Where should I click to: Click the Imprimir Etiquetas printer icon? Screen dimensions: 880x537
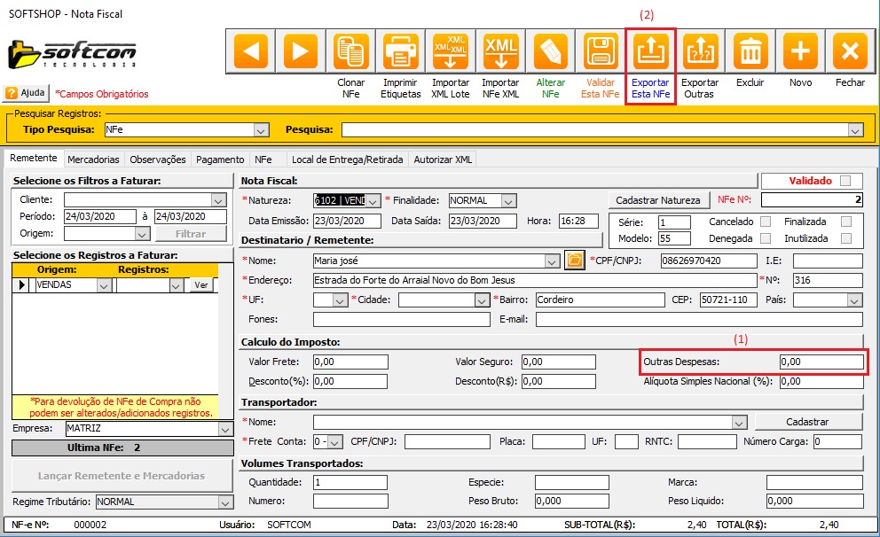(x=401, y=51)
